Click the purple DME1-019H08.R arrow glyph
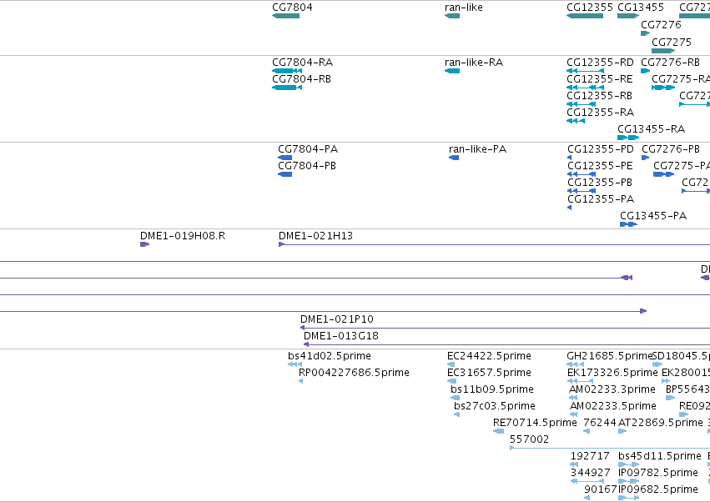 [144, 244]
